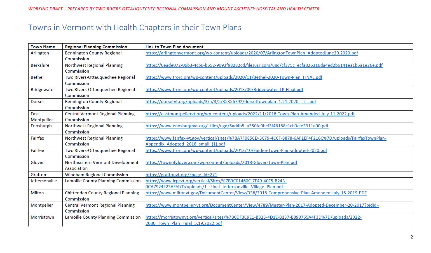
Task: Click the Berkshire filesusr.com document link
Action: (264, 65)
